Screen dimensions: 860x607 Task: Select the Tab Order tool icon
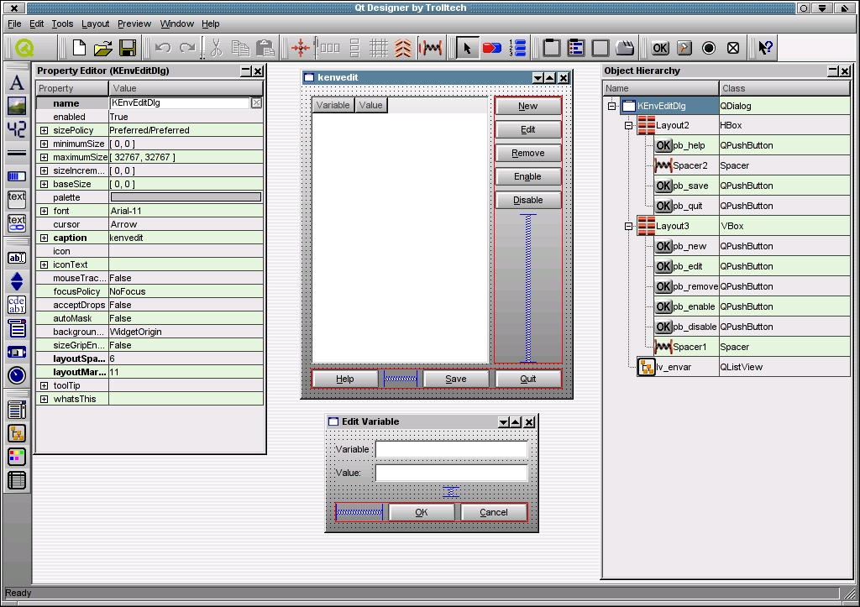tap(517, 48)
